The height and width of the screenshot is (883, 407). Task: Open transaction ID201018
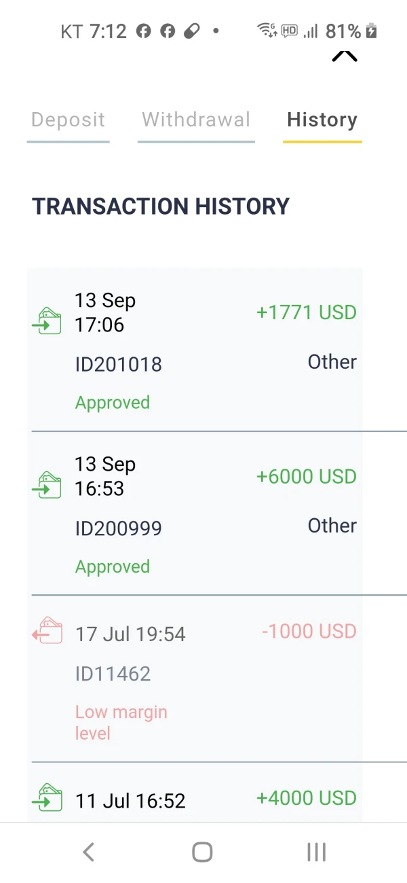[119, 365]
